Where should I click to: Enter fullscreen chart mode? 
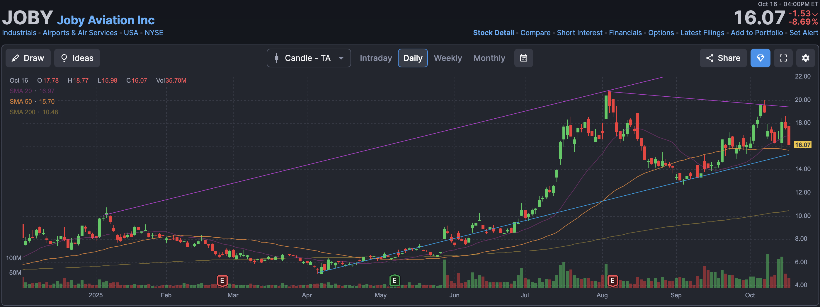pyautogui.click(x=783, y=58)
